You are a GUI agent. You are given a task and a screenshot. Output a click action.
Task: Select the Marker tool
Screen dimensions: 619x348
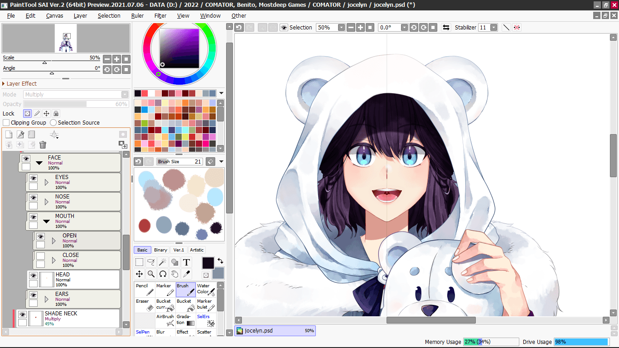click(165, 290)
